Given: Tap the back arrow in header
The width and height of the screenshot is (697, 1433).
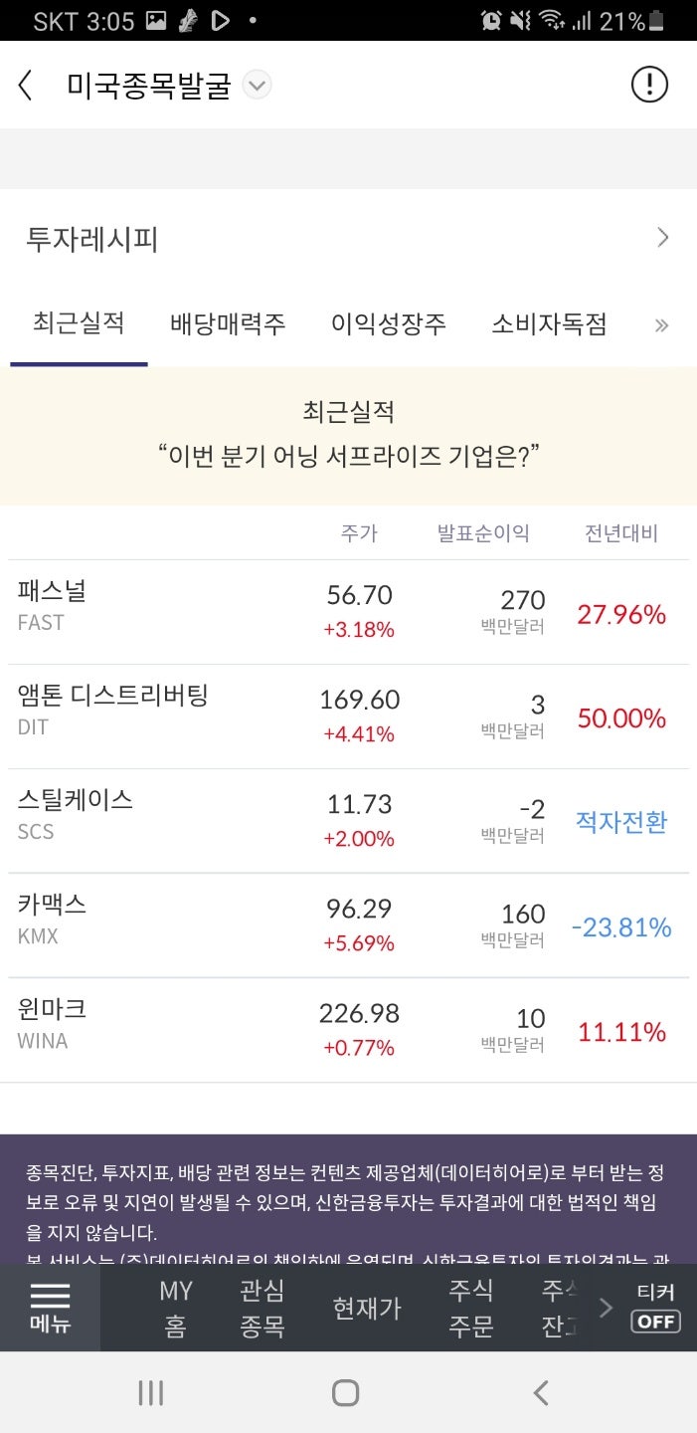Looking at the screenshot, I should click(x=26, y=86).
